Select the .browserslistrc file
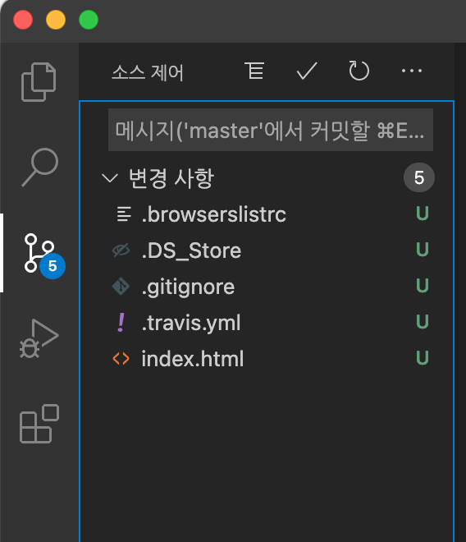This screenshot has width=466, height=542. 267,214
